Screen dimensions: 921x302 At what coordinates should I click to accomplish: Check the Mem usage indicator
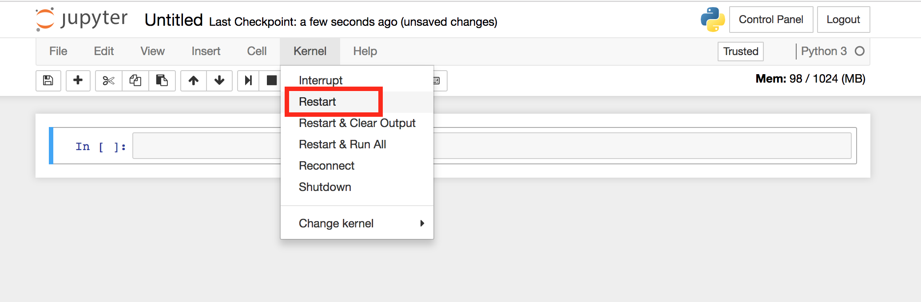pos(811,79)
